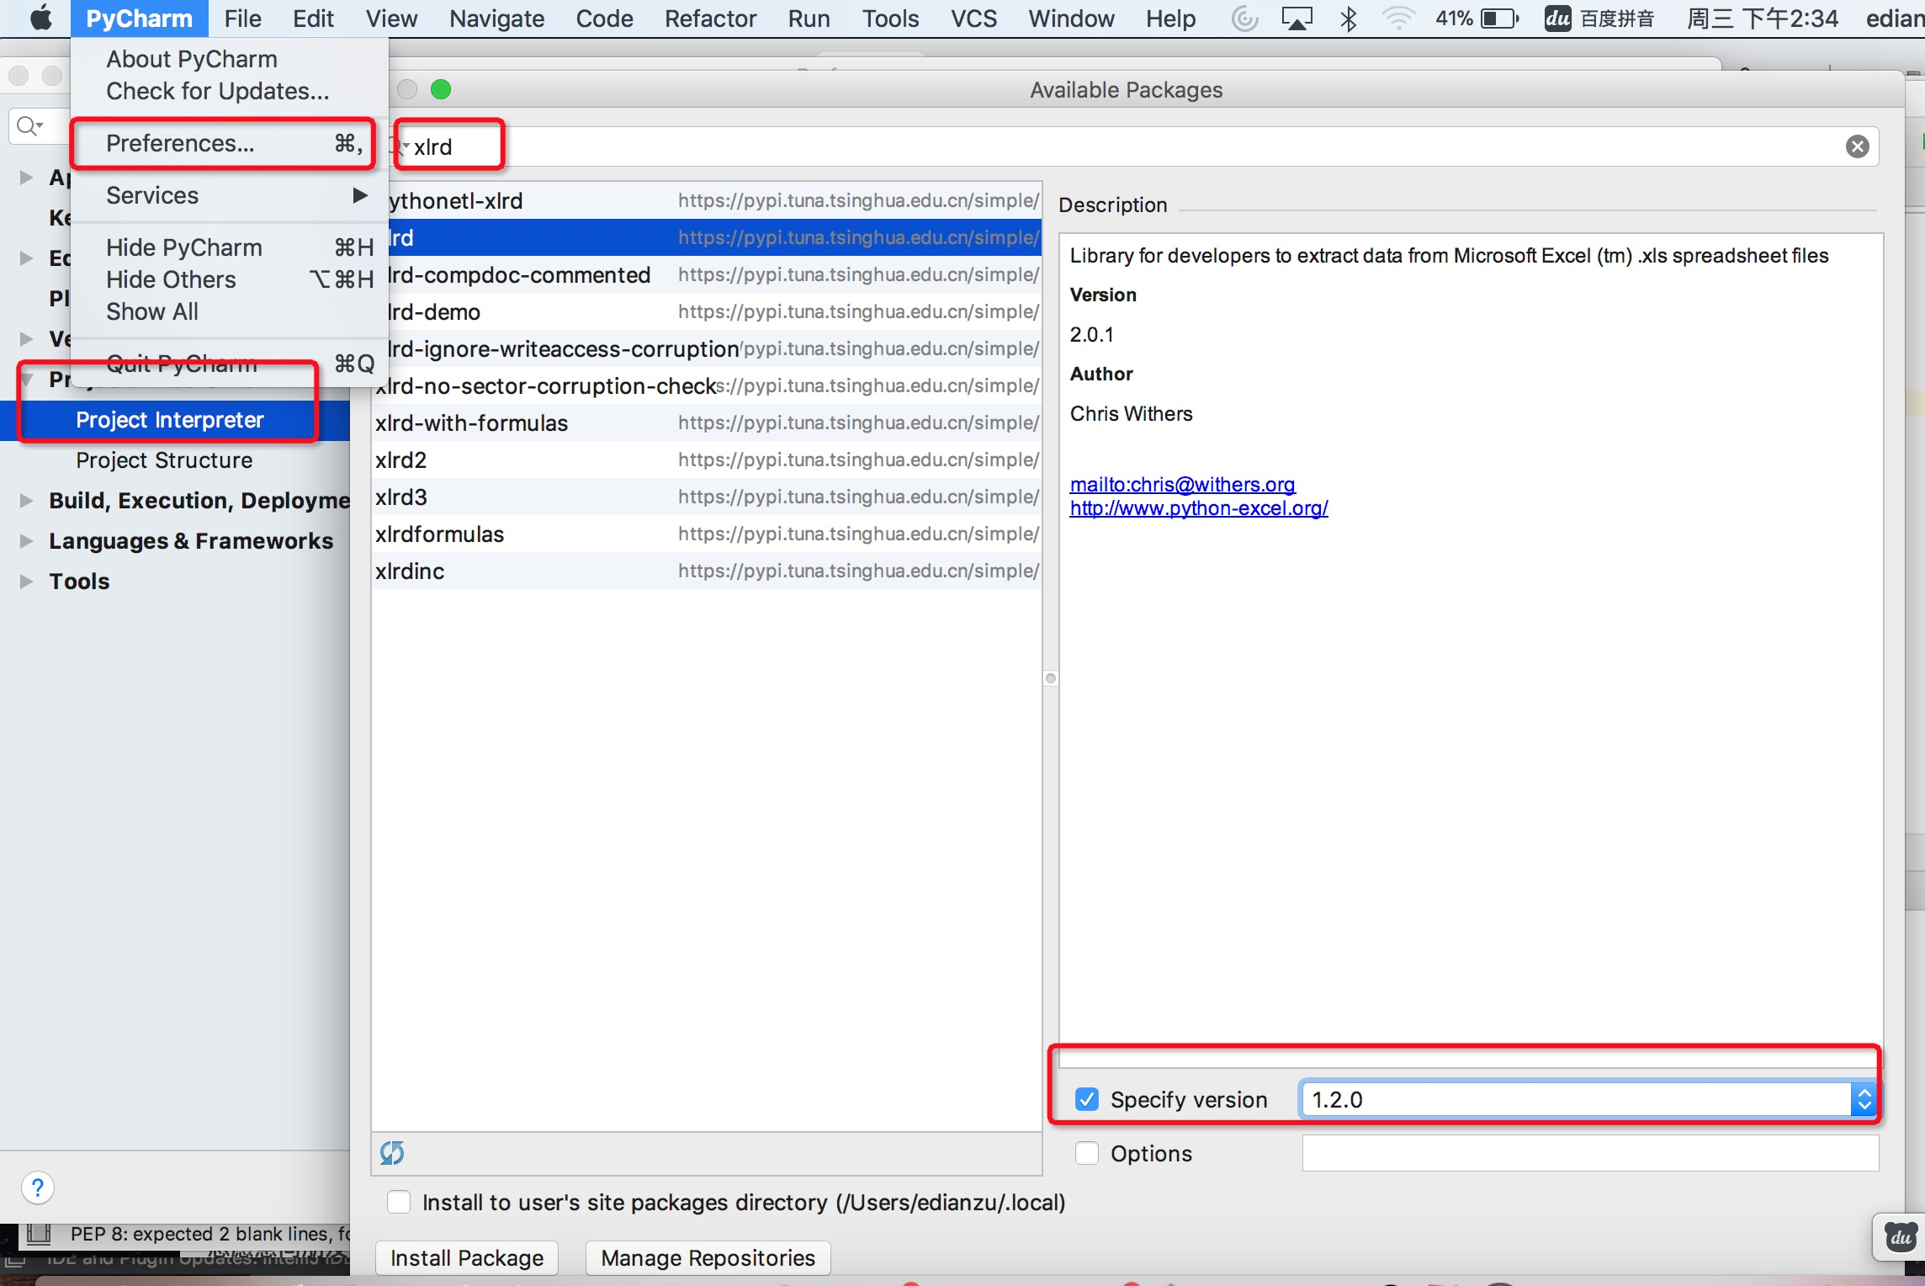Uncheck the Specify version checkbox
The height and width of the screenshot is (1286, 1925).
click(x=1086, y=1099)
